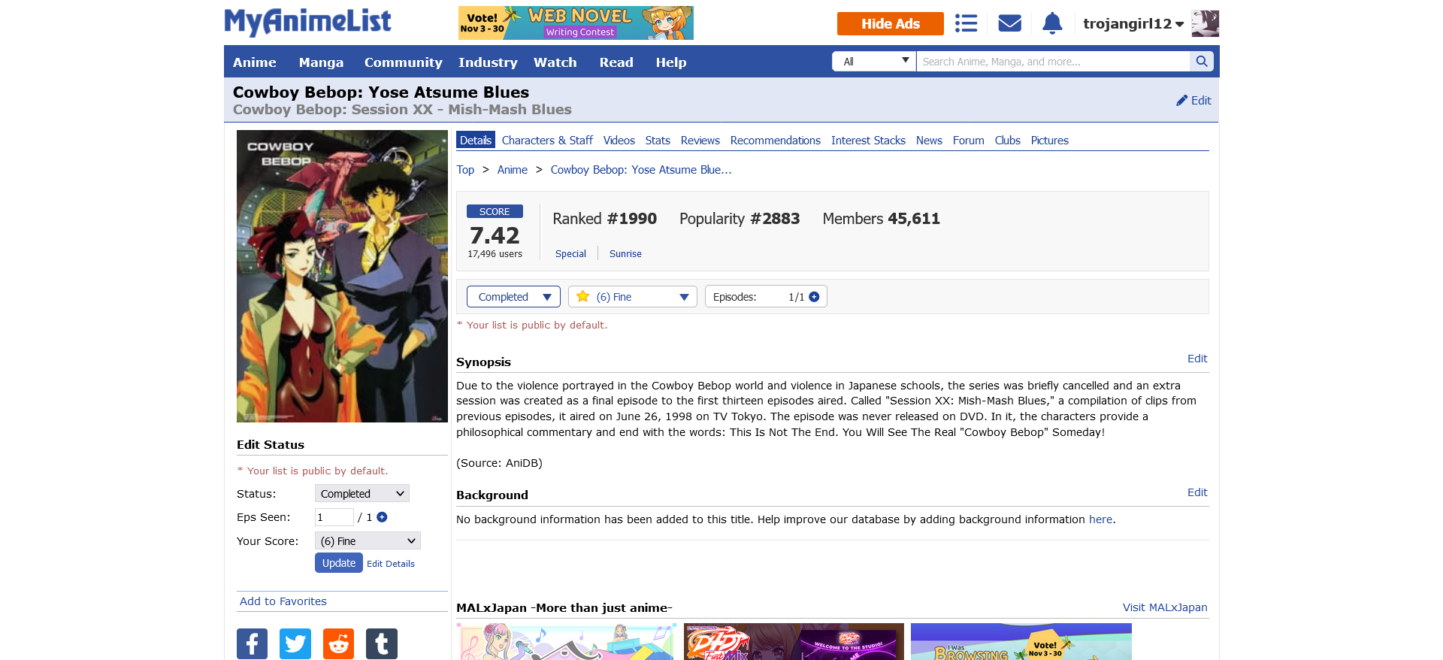Screen dimensions: 1443x660
Task: Click the Cowboy Bebop cover image
Action: [342, 276]
